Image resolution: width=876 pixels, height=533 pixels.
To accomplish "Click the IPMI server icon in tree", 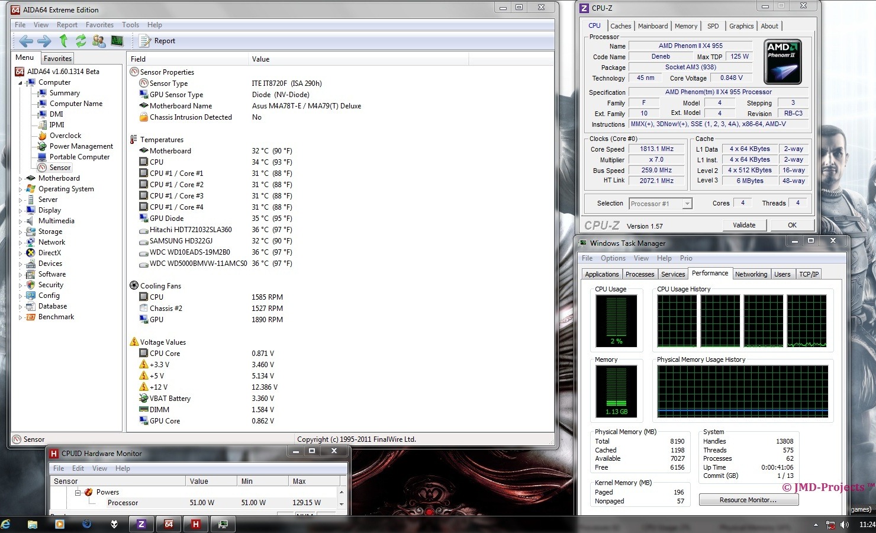I will coord(42,125).
